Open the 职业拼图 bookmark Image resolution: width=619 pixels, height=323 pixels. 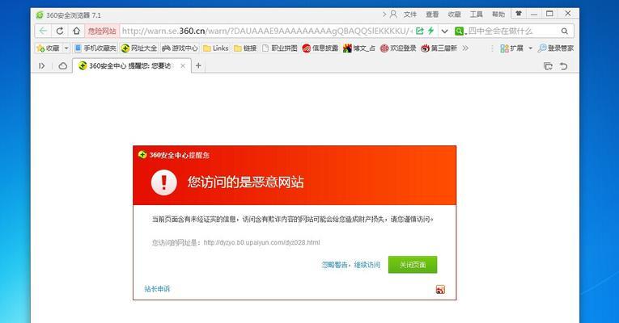pyautogui.click(x=279, y=48)
